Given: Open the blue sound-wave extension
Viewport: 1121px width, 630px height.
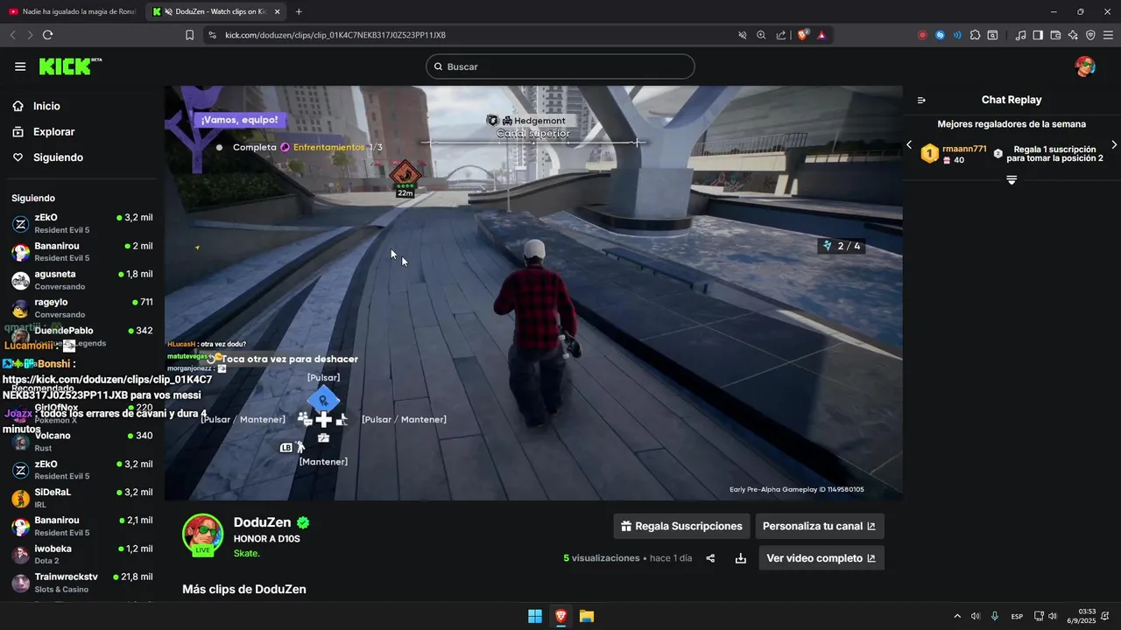Looking at the screenshot, I should (x=957, y=35).
